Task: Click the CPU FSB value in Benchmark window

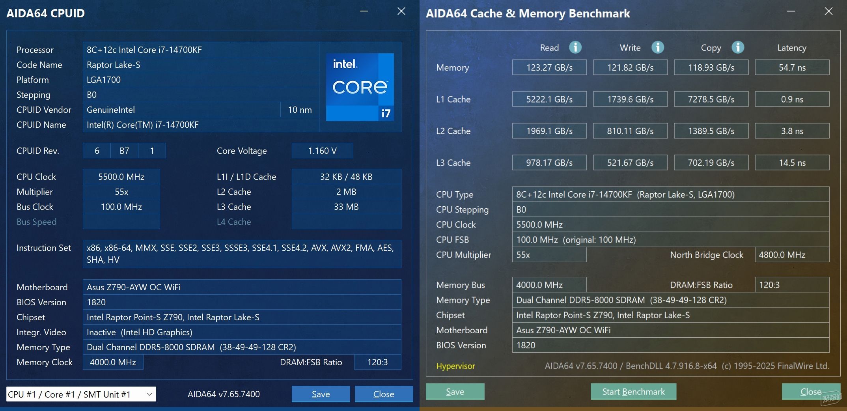Action: pyautogui.click(x=670, y=240)
